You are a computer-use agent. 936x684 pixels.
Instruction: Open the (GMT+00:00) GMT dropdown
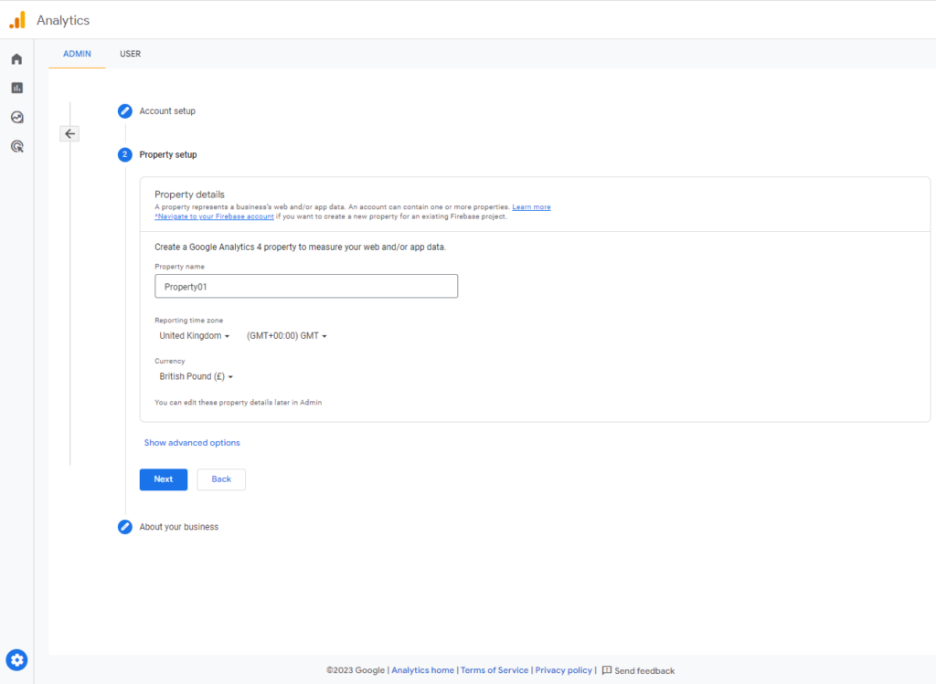click(x=285, y=335)
